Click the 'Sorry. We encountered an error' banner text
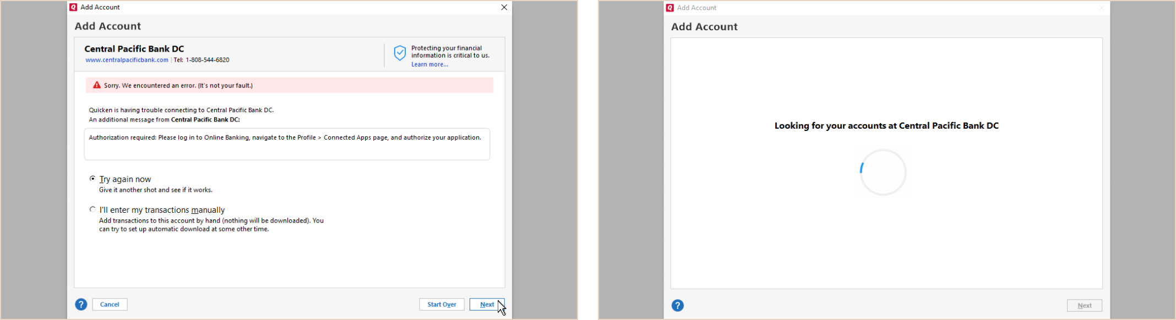1176x320 pixels. coord(178,85)
